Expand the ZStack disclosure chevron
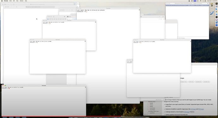Viewport: 218px width, 118px height. pos(148,107)
